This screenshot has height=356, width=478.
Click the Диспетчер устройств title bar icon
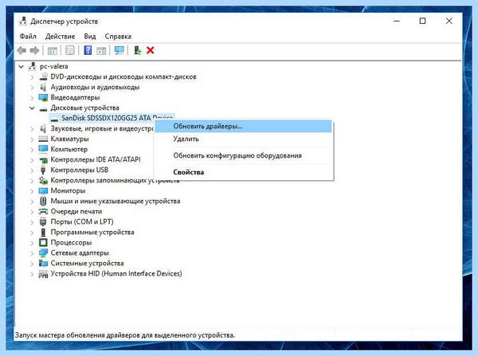pyautogui.click(x=23, y=21)
